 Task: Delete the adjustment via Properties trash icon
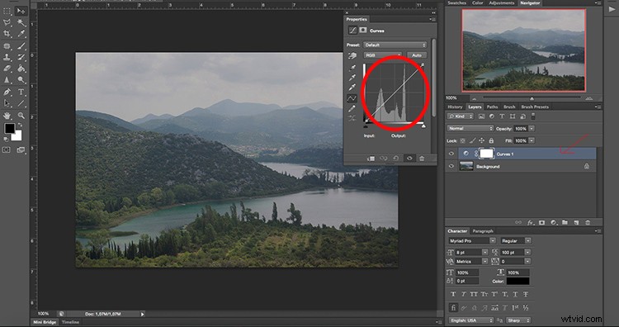point(422,159)
